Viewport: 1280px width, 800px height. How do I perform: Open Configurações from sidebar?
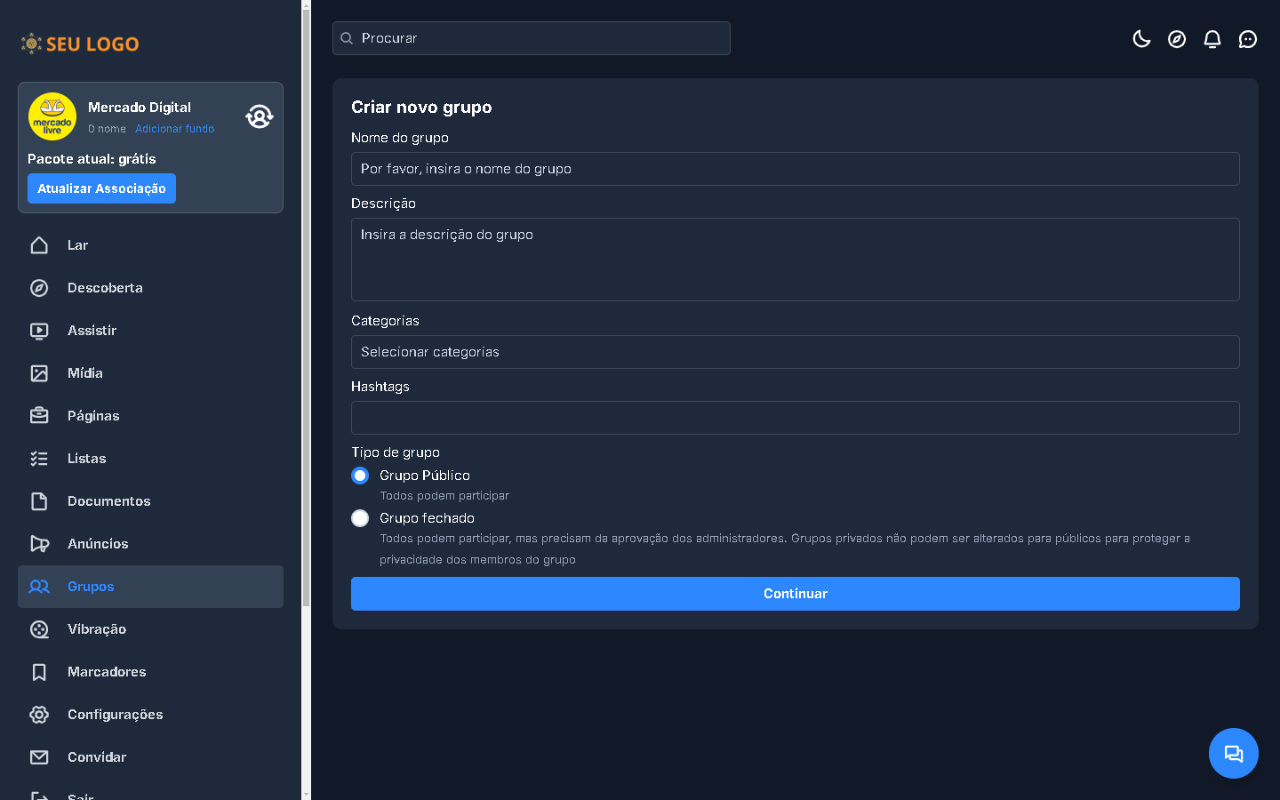click(x=115, y=715)
